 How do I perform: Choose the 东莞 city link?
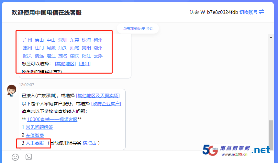(74, 40)
